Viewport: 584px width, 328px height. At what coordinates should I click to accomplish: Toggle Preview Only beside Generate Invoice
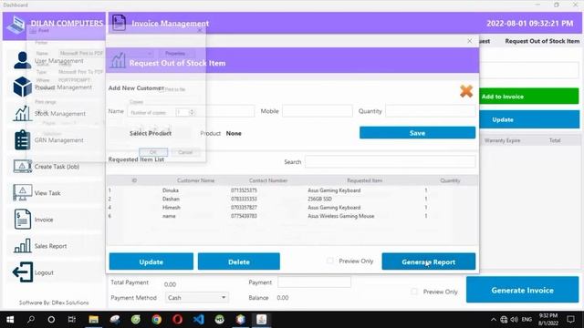[x=413, y=292]
